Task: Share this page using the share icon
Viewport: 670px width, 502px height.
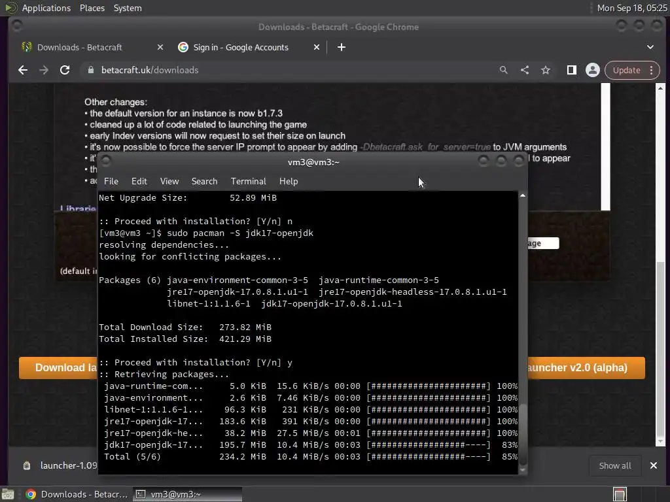Action: (525, 70)
